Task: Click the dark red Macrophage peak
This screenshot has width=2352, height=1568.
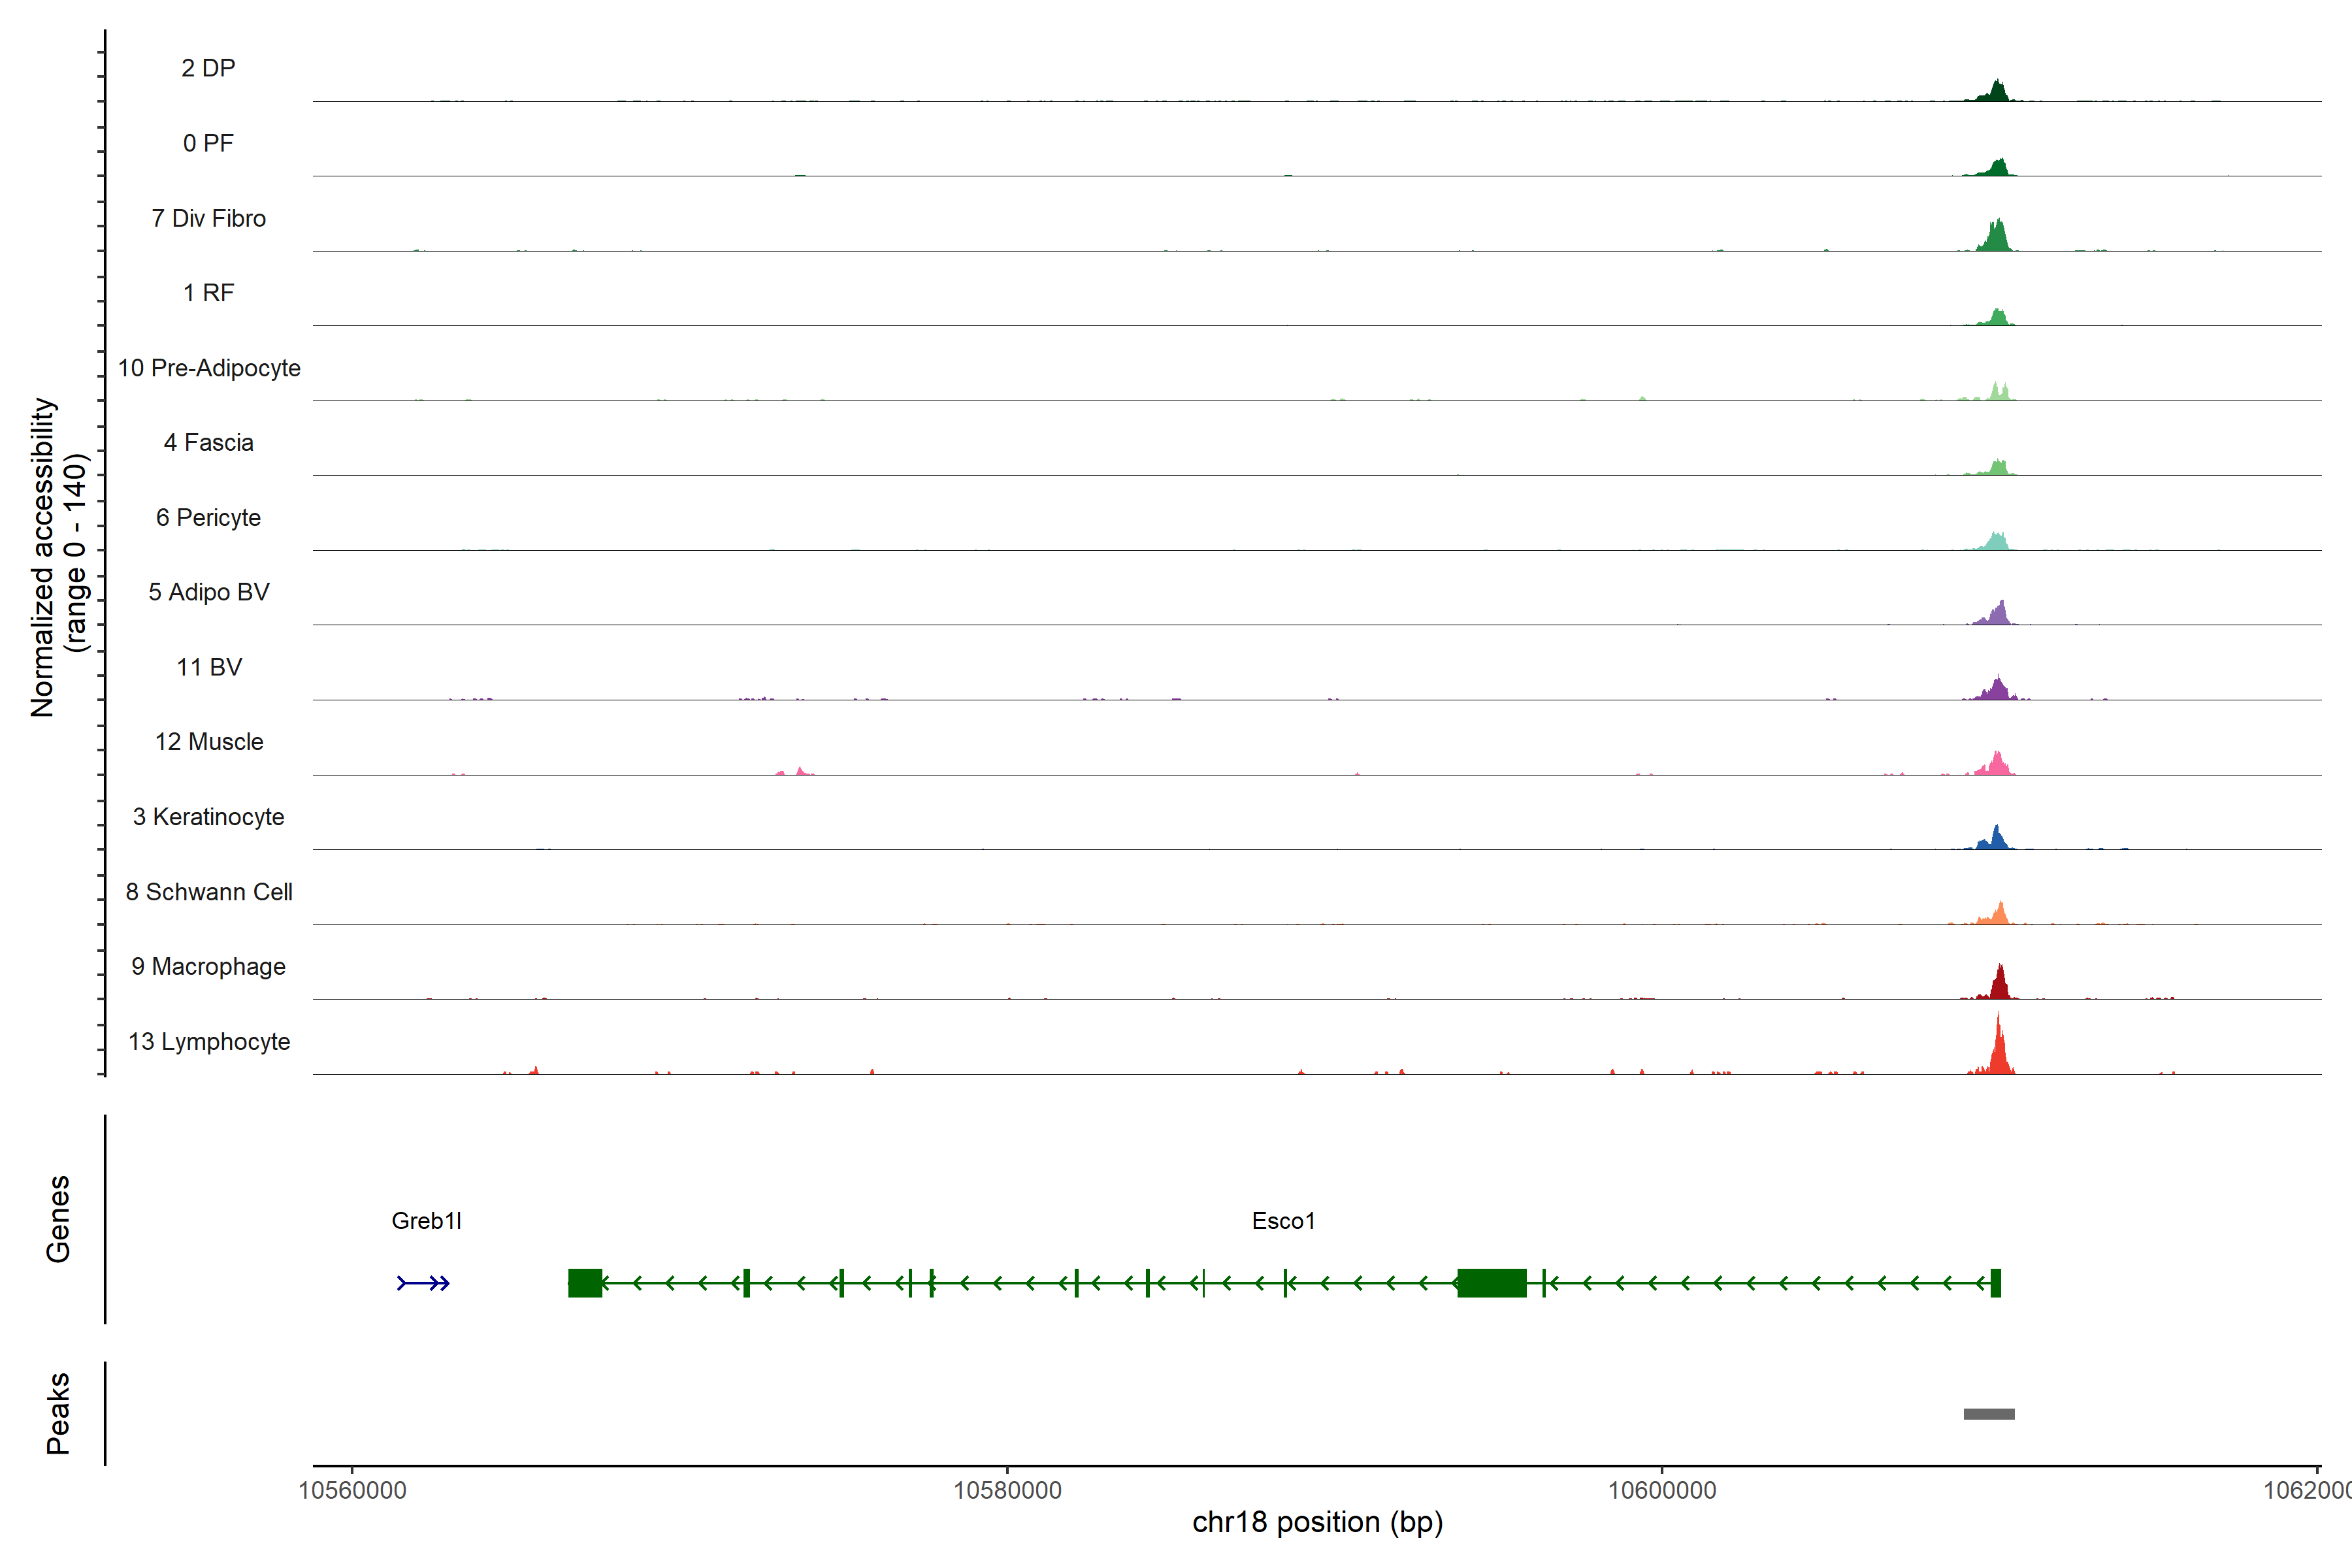Action: click(1999, 984)
